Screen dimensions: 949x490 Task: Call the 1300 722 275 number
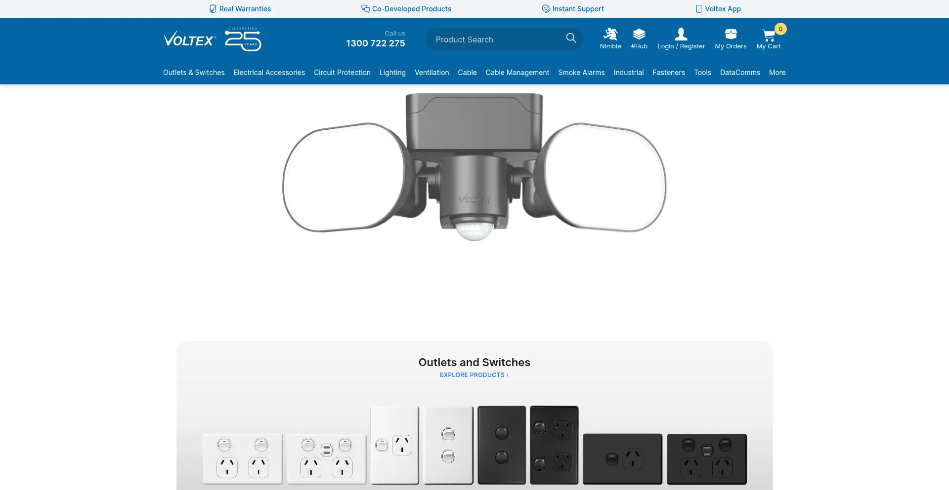coord(376,43)
